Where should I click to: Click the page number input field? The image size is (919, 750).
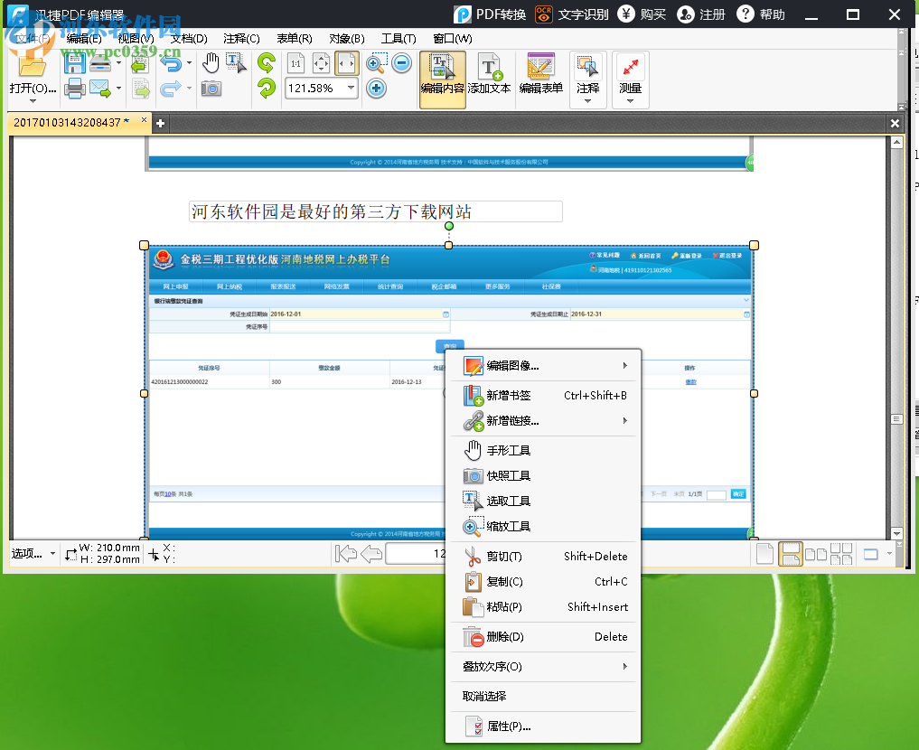coord(416,554)
